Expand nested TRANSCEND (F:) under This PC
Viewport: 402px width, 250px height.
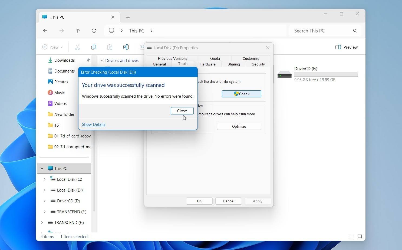(45, 212)
